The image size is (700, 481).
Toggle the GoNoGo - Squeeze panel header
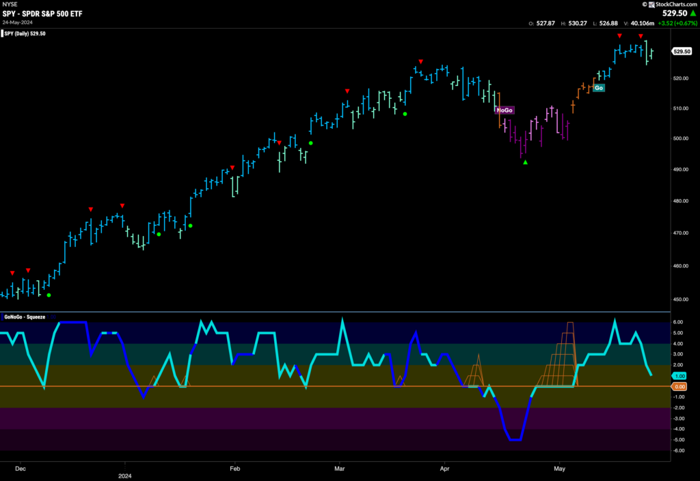[23, 317]
